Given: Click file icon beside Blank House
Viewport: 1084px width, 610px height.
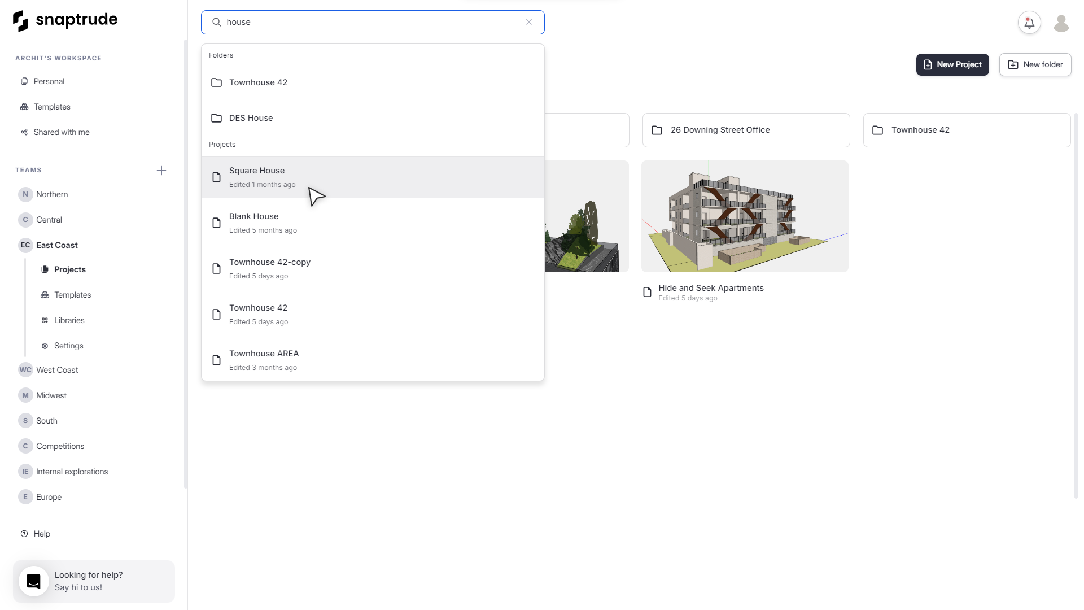Looking at the screenshot, I should click(x=216, y=223).
